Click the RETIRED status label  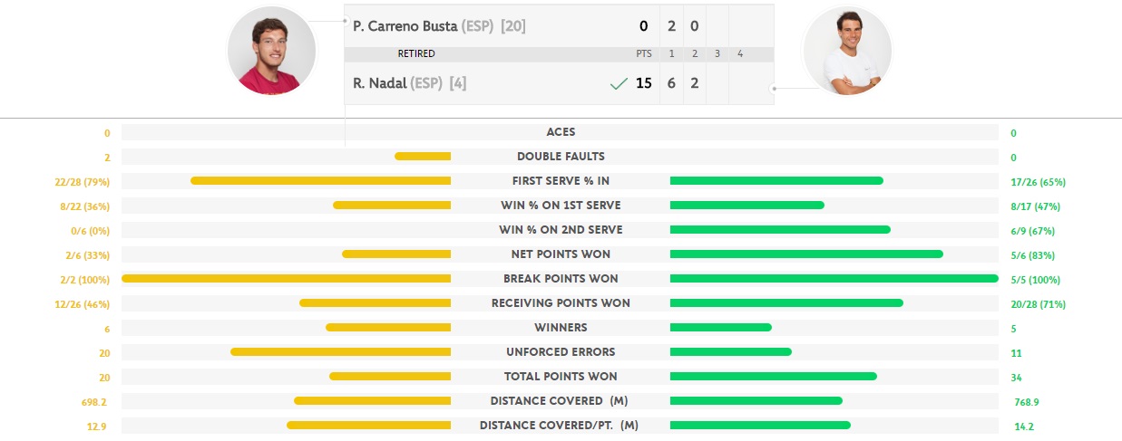[x=416, y=54]
